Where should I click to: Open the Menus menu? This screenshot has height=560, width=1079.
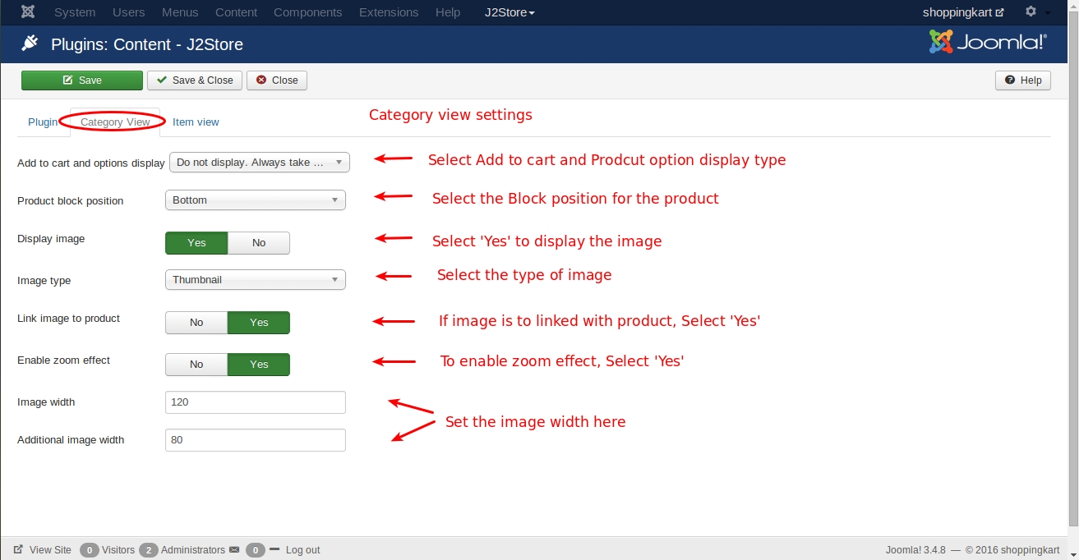pos(180,12)
